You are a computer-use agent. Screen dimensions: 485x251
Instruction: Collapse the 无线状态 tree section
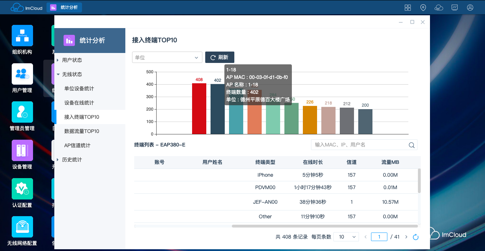point(72,74)
